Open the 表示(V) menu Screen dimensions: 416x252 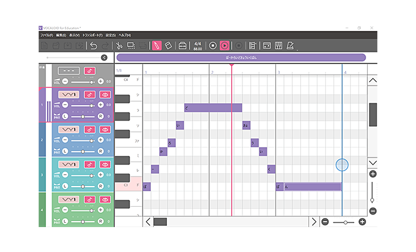tap(74, 35)
